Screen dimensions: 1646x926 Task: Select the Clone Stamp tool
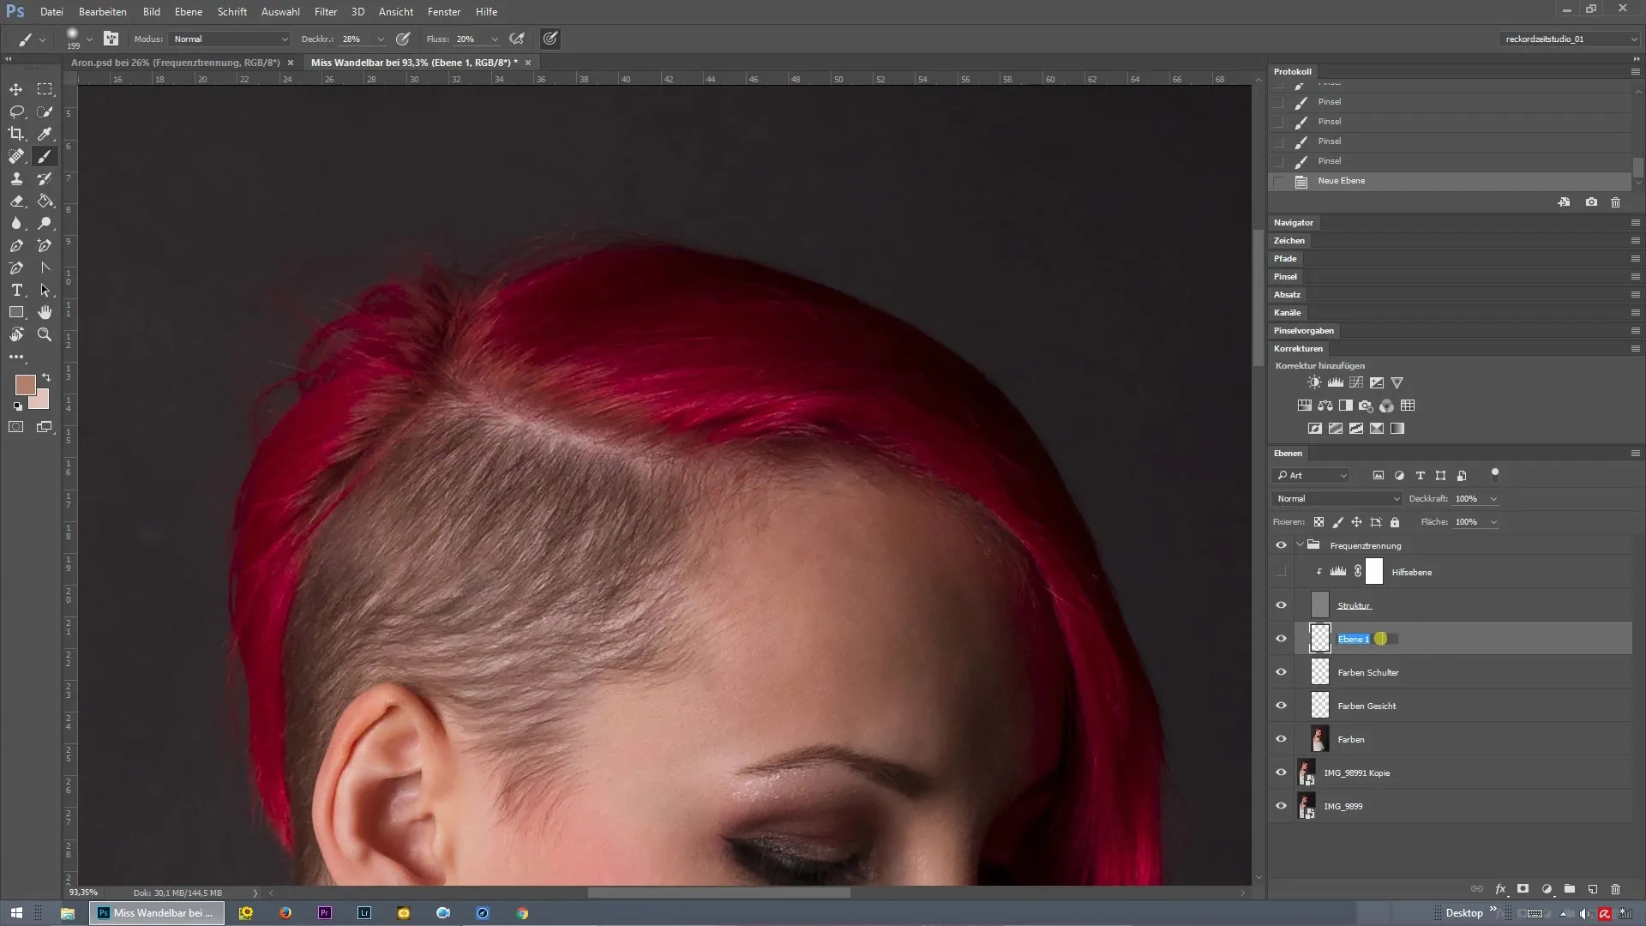point(16,178)
